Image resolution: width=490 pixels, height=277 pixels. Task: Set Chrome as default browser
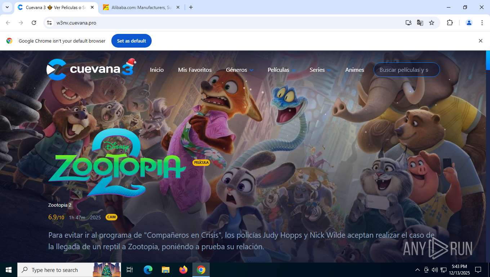[x=132, y=41]
